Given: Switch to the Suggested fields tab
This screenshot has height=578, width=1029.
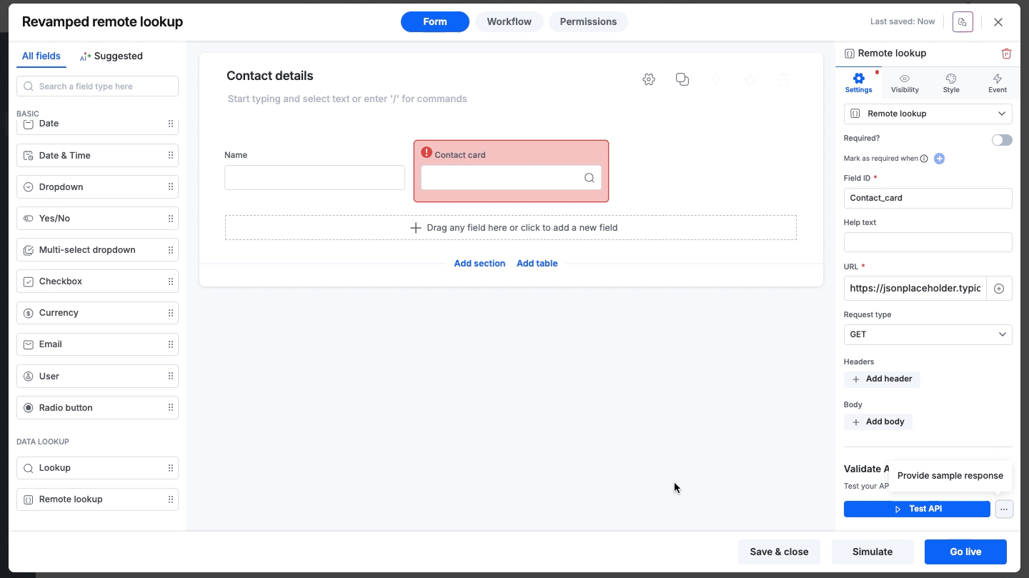Looking at the screenshot, I should [111, 56].
